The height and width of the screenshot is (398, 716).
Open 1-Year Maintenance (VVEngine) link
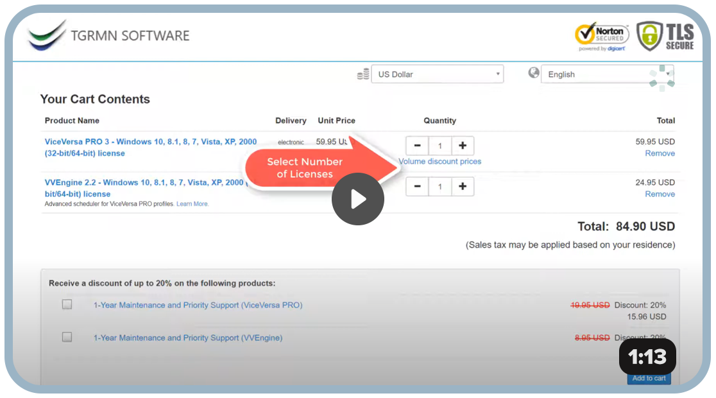pos(188,338)
